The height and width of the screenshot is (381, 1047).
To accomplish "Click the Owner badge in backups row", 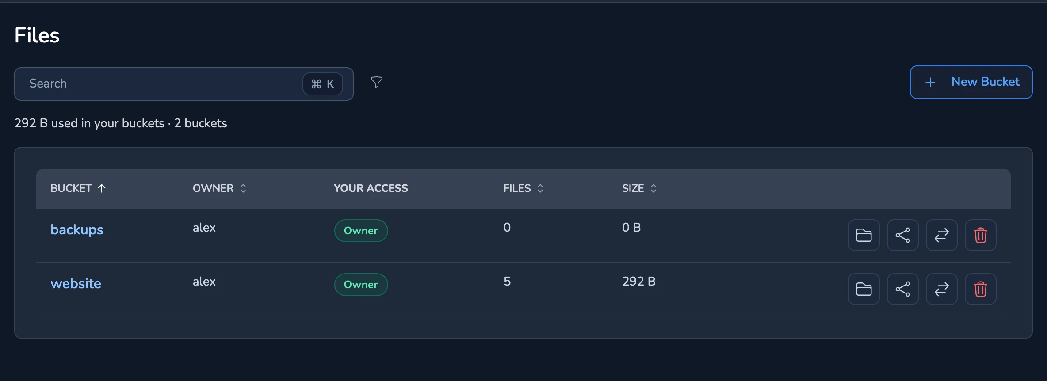I will [361, 231].
